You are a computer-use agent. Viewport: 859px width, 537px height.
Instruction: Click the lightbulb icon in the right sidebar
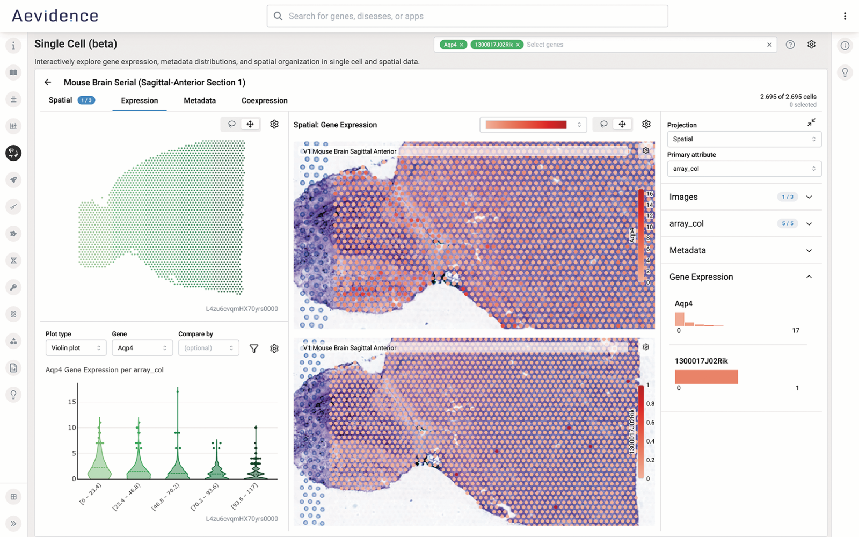tap(845, 72)
